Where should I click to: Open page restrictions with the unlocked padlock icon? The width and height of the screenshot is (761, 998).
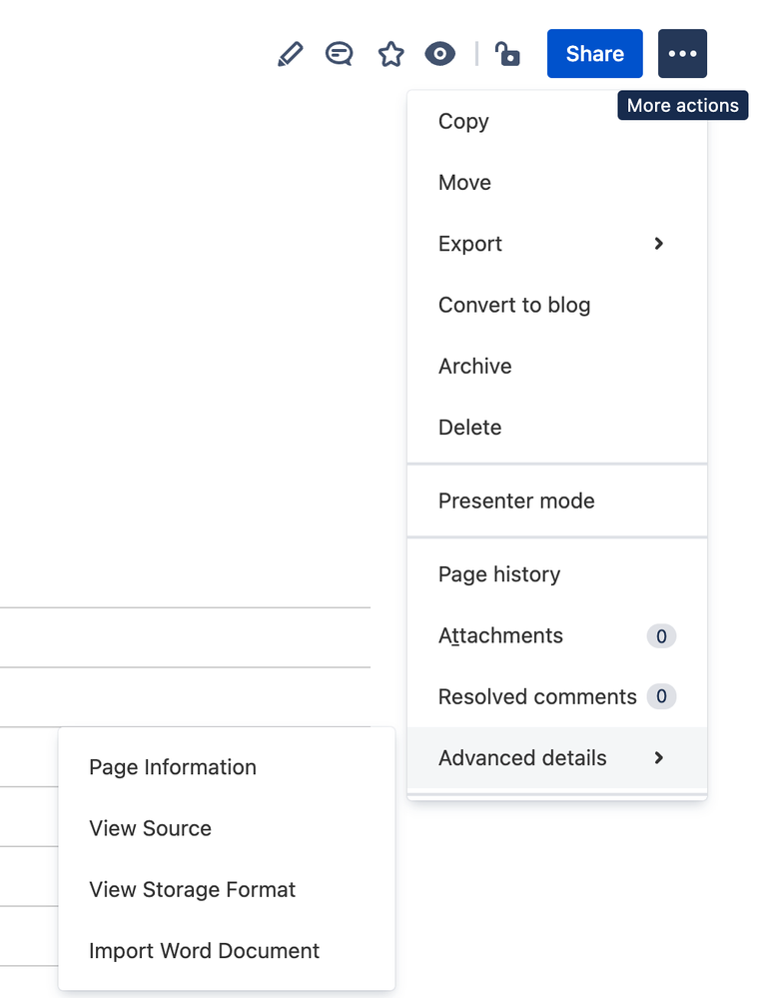(507, 54)
